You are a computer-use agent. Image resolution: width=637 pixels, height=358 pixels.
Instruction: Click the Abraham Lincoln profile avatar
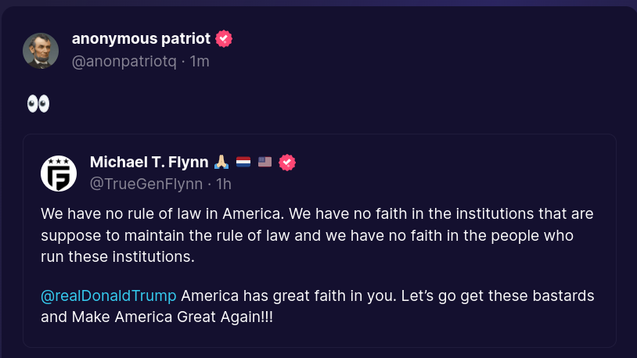click(x=41, y=51)
